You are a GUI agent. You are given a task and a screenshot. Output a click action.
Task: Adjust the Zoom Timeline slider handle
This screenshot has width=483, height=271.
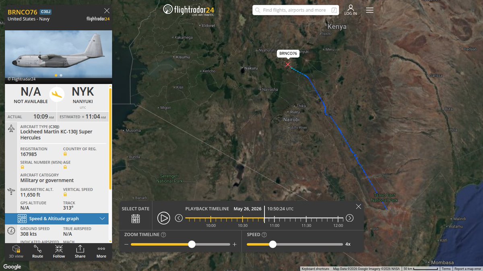tap(192, 244)
